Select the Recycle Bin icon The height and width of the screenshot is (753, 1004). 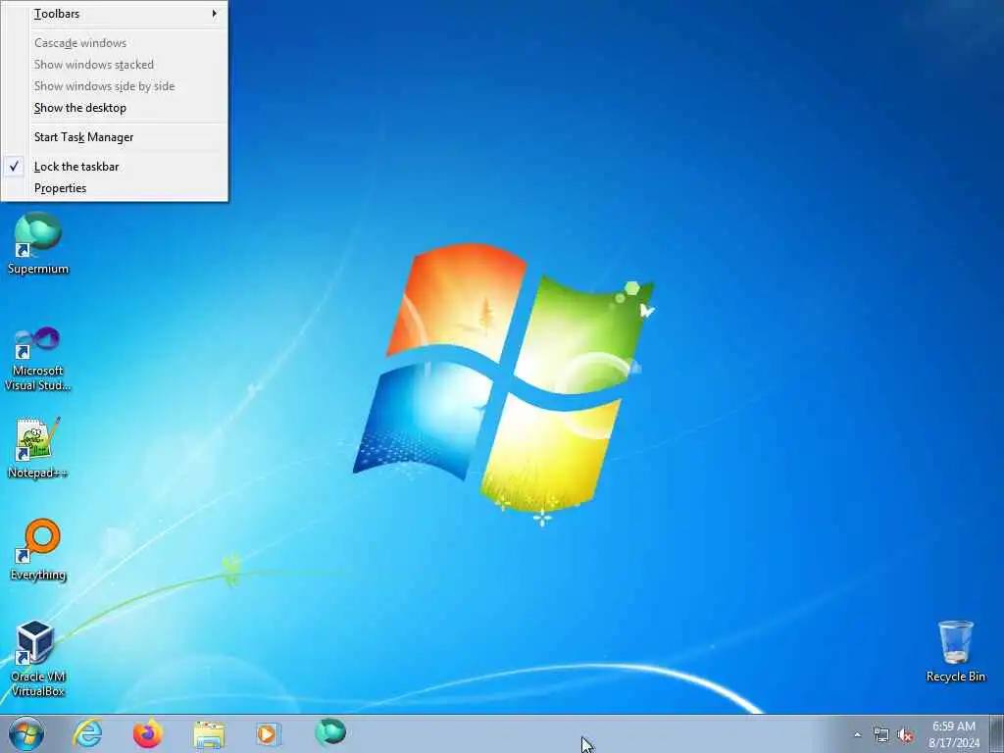click(955, 651)
